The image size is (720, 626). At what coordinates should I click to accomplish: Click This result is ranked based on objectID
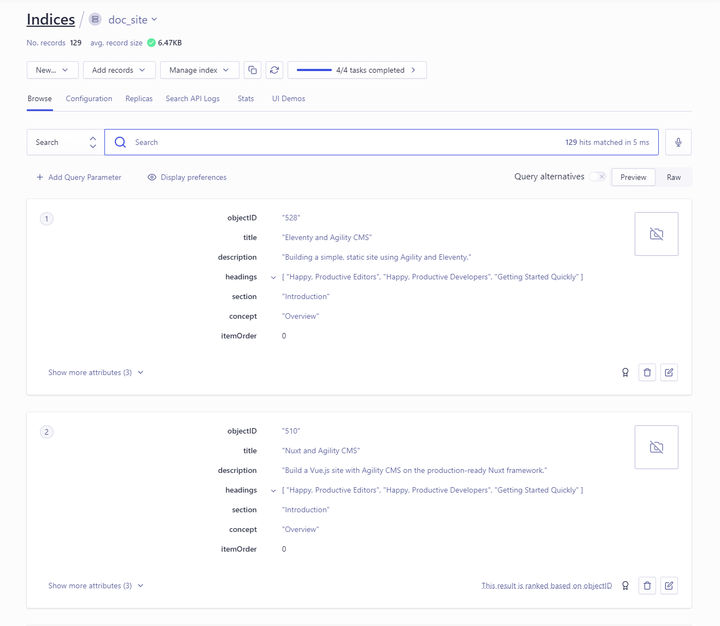(x=547, y=586)
